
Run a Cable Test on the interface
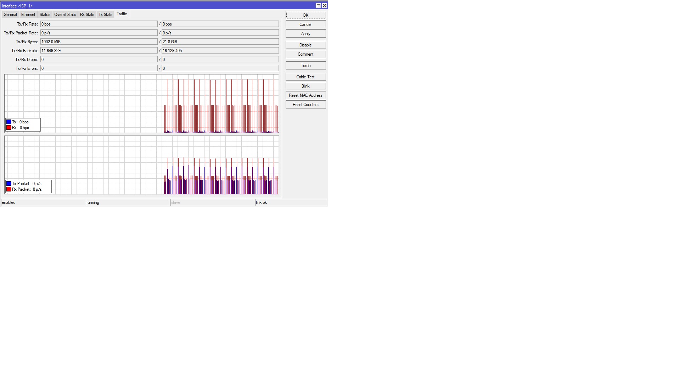tap(305, 77)
